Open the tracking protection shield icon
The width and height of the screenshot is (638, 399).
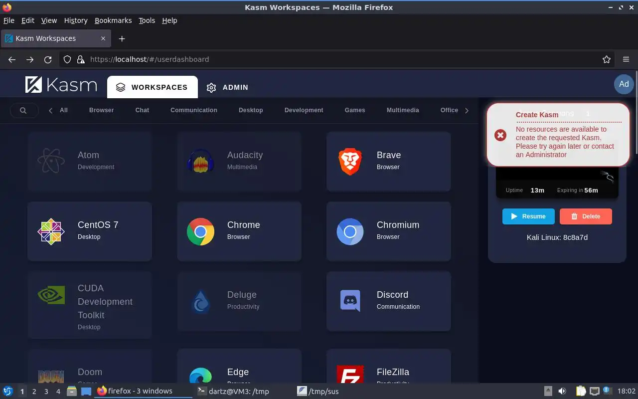pos(67,59)
